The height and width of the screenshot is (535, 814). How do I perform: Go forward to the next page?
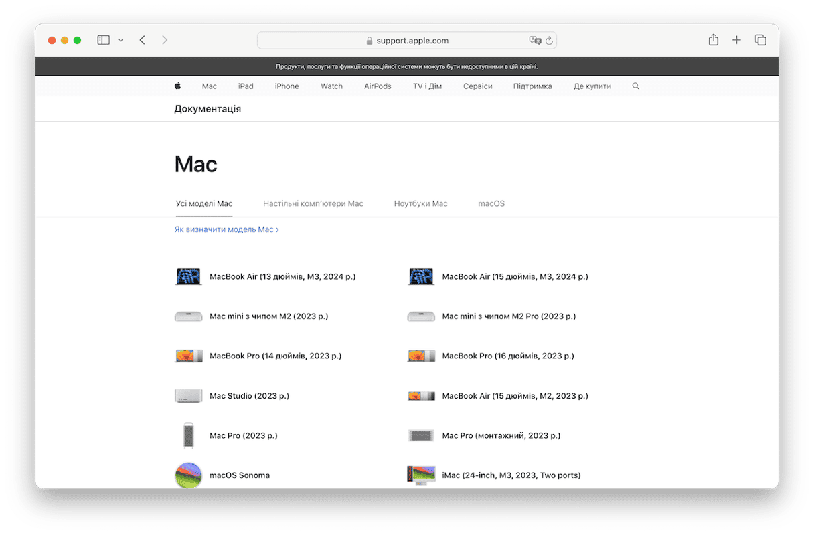[x=165, y=40]
